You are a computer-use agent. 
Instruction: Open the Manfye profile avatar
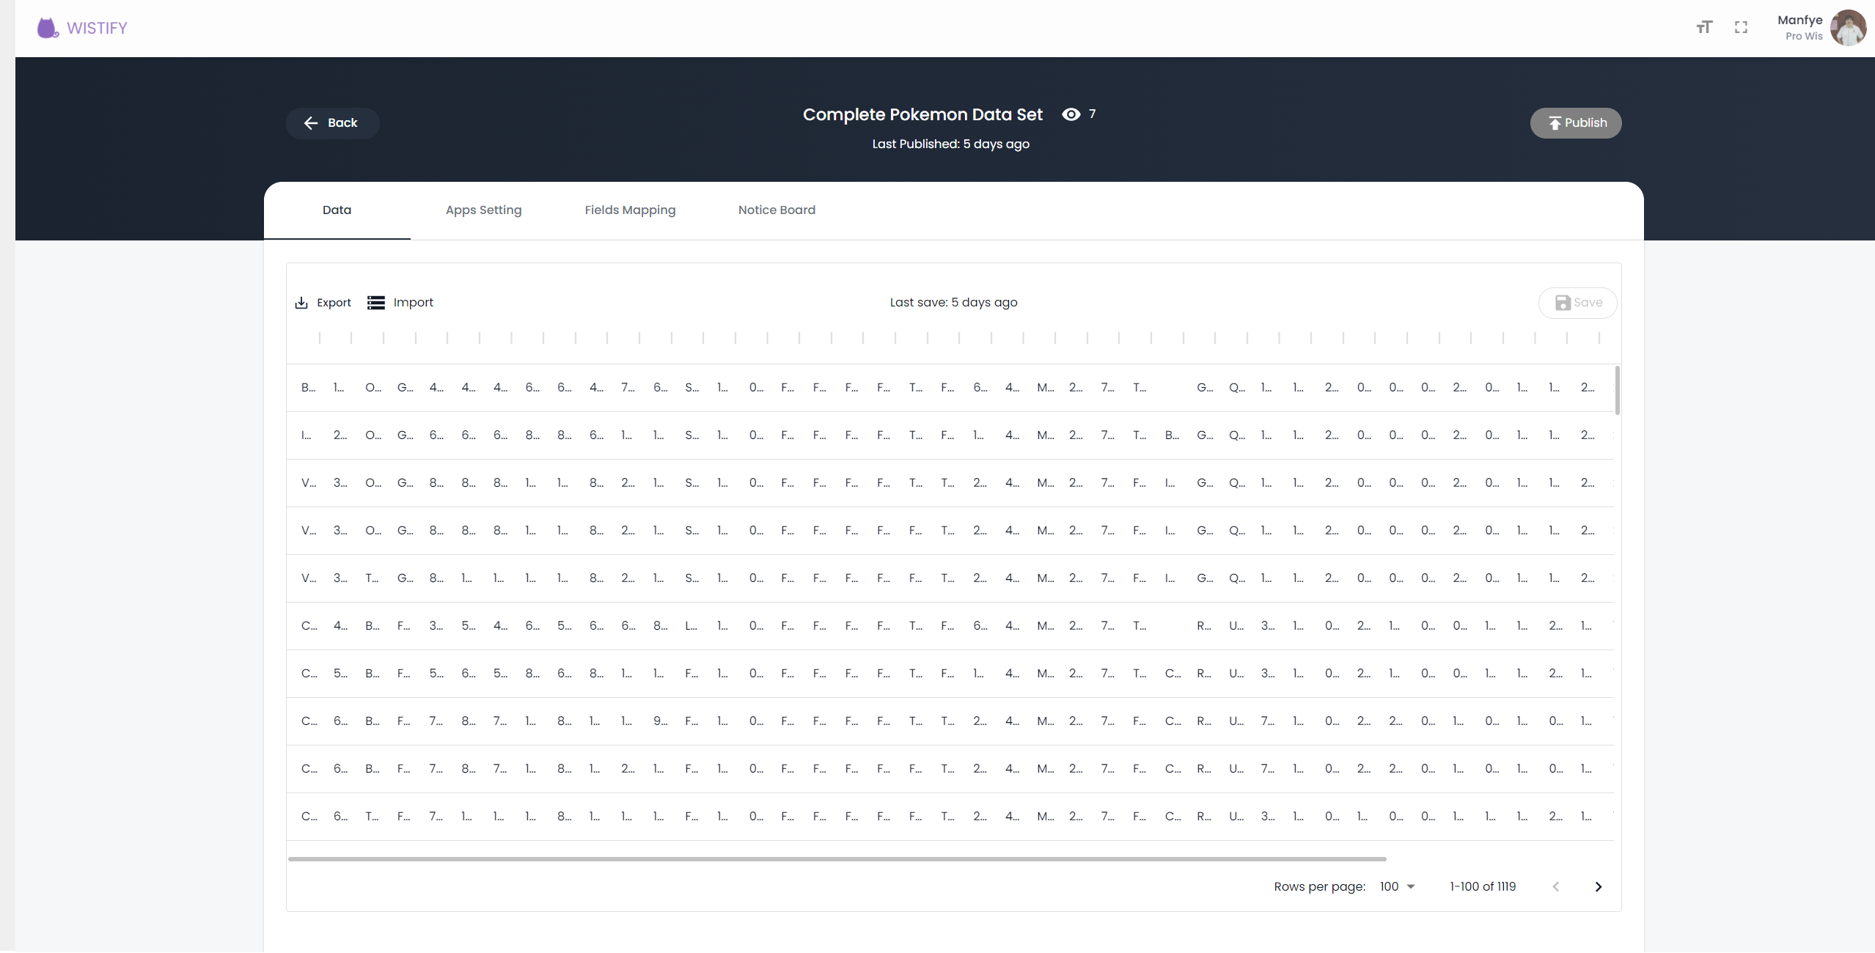pos(1848,27)
